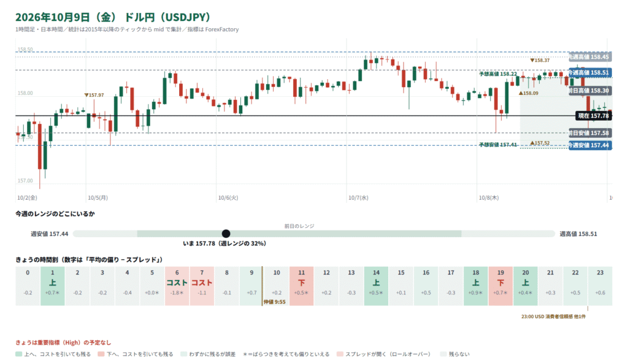This screenshot has width=628, height=358.
Task: Select the 前日高値 158.30 chart tag
Action: pyautogui.click(x=590, y=91)
